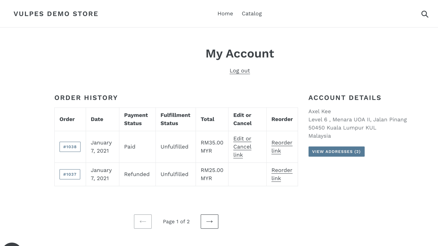Viewport: 438px width, 246px height.
Task: Click the Vulpes Demo Store logo
Action: click(x=56, y=14)
